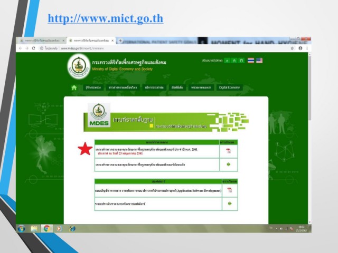Switch site to English via US flag
The width and height of the screenshot is (338, 253).
point(259,61)
